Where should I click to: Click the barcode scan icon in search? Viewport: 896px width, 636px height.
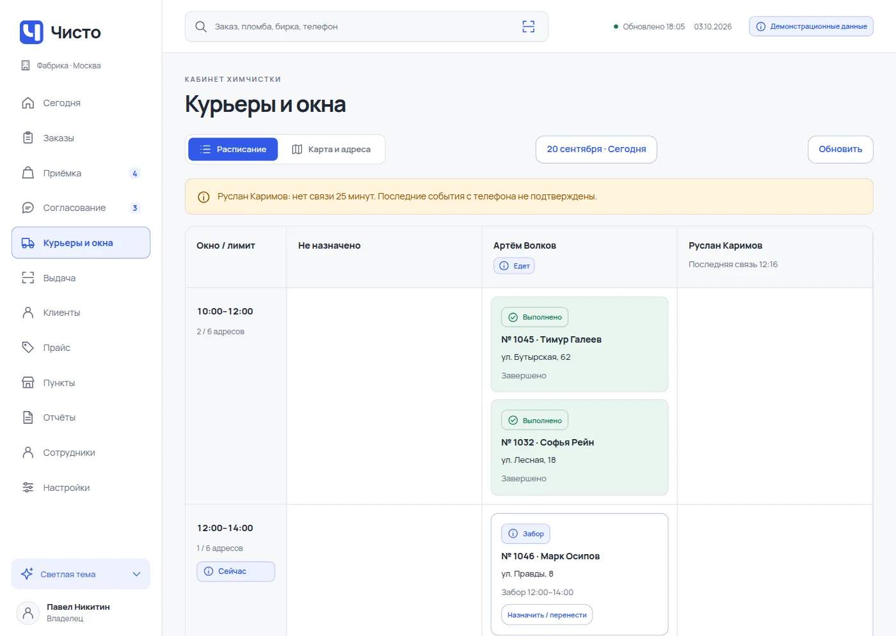(529, 26)
